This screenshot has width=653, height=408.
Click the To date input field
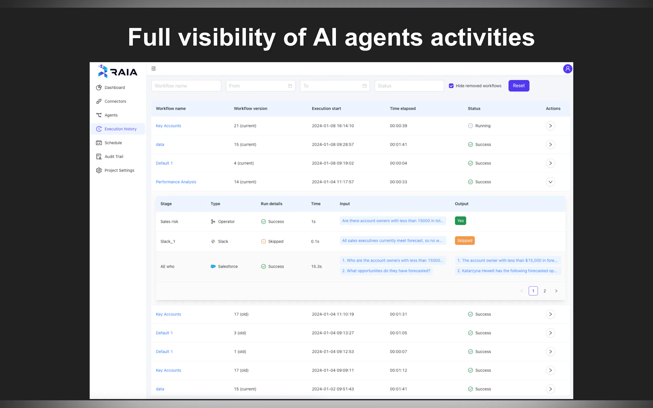coord(335,86)
